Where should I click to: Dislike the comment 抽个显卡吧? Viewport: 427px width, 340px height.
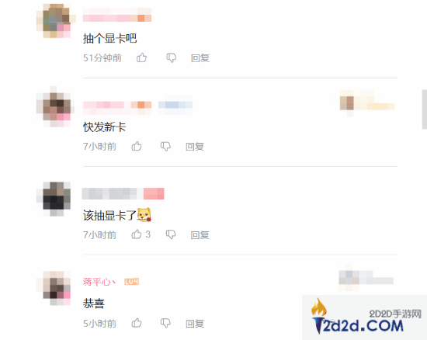(x=172, y=57)
